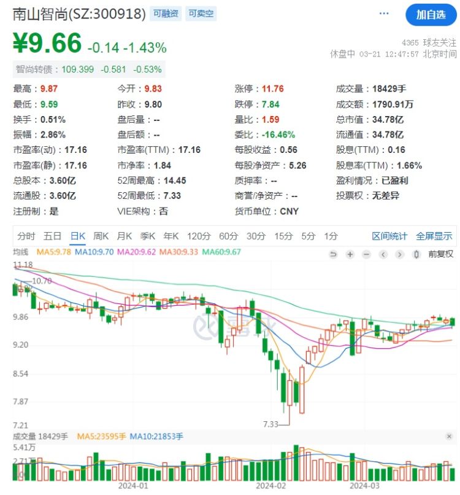Viewport: 460px width, 495px height.
Task: Switch to the 年K tab
Action: [x=171, y=236]
